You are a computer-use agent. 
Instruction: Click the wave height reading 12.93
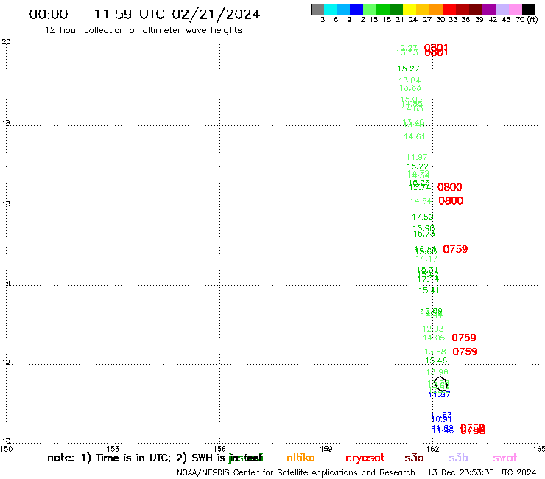pyautogui.click(x=433, y=329)
